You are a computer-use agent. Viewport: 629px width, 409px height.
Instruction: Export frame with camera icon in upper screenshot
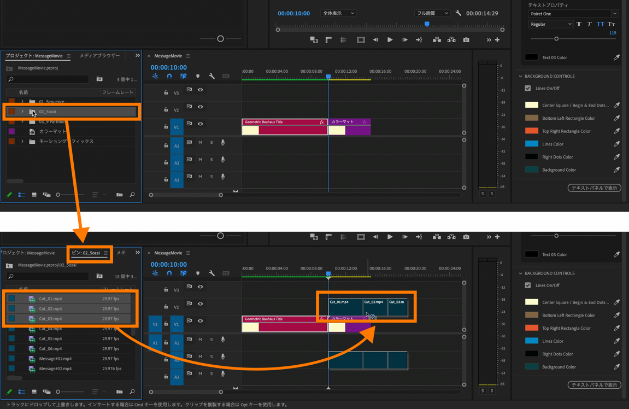[466, 40]
